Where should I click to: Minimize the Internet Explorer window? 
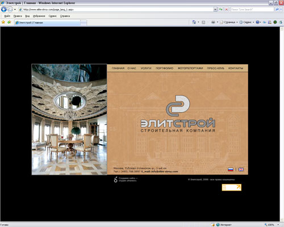click(x=271, y=3)
